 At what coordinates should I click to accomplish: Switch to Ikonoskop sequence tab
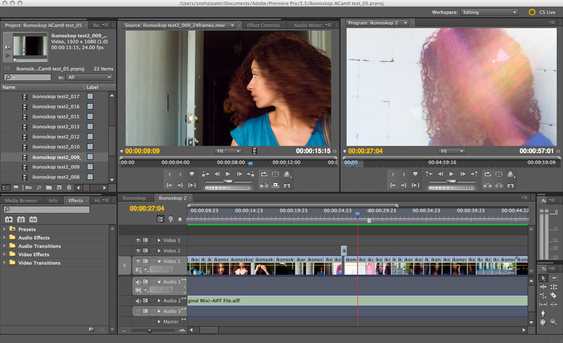coord(134,198)
